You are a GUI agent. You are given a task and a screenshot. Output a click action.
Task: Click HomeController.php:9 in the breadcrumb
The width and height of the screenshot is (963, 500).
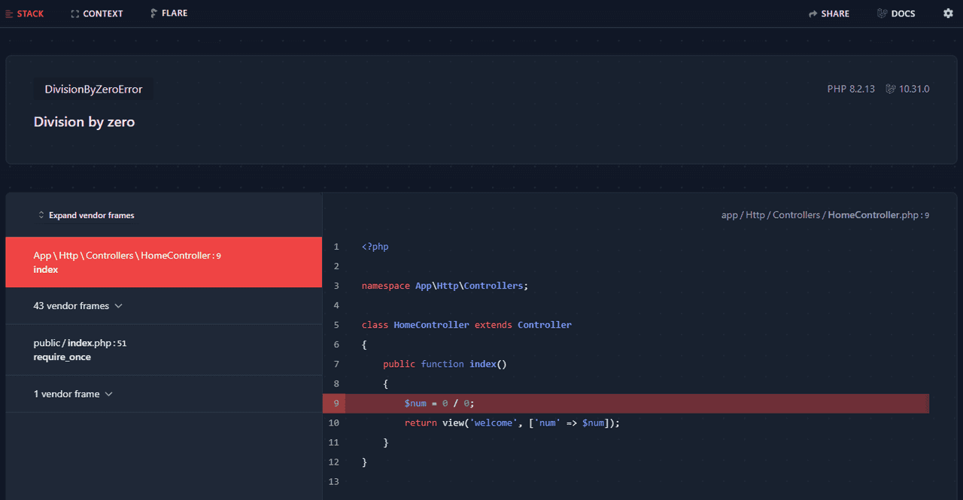878,215
